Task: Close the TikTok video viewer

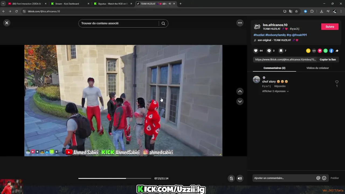Action: (7, 23)
